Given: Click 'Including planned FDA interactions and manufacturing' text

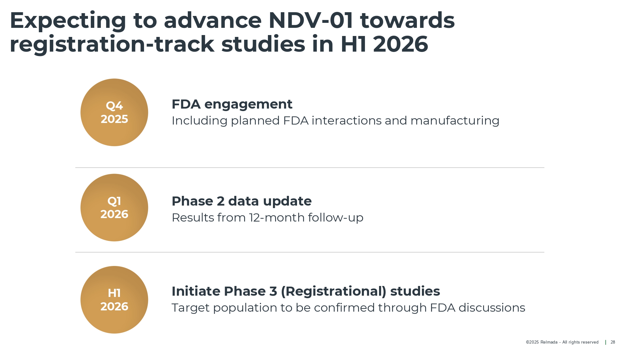Looking at the screenshot, I should [x=335, y=121].
